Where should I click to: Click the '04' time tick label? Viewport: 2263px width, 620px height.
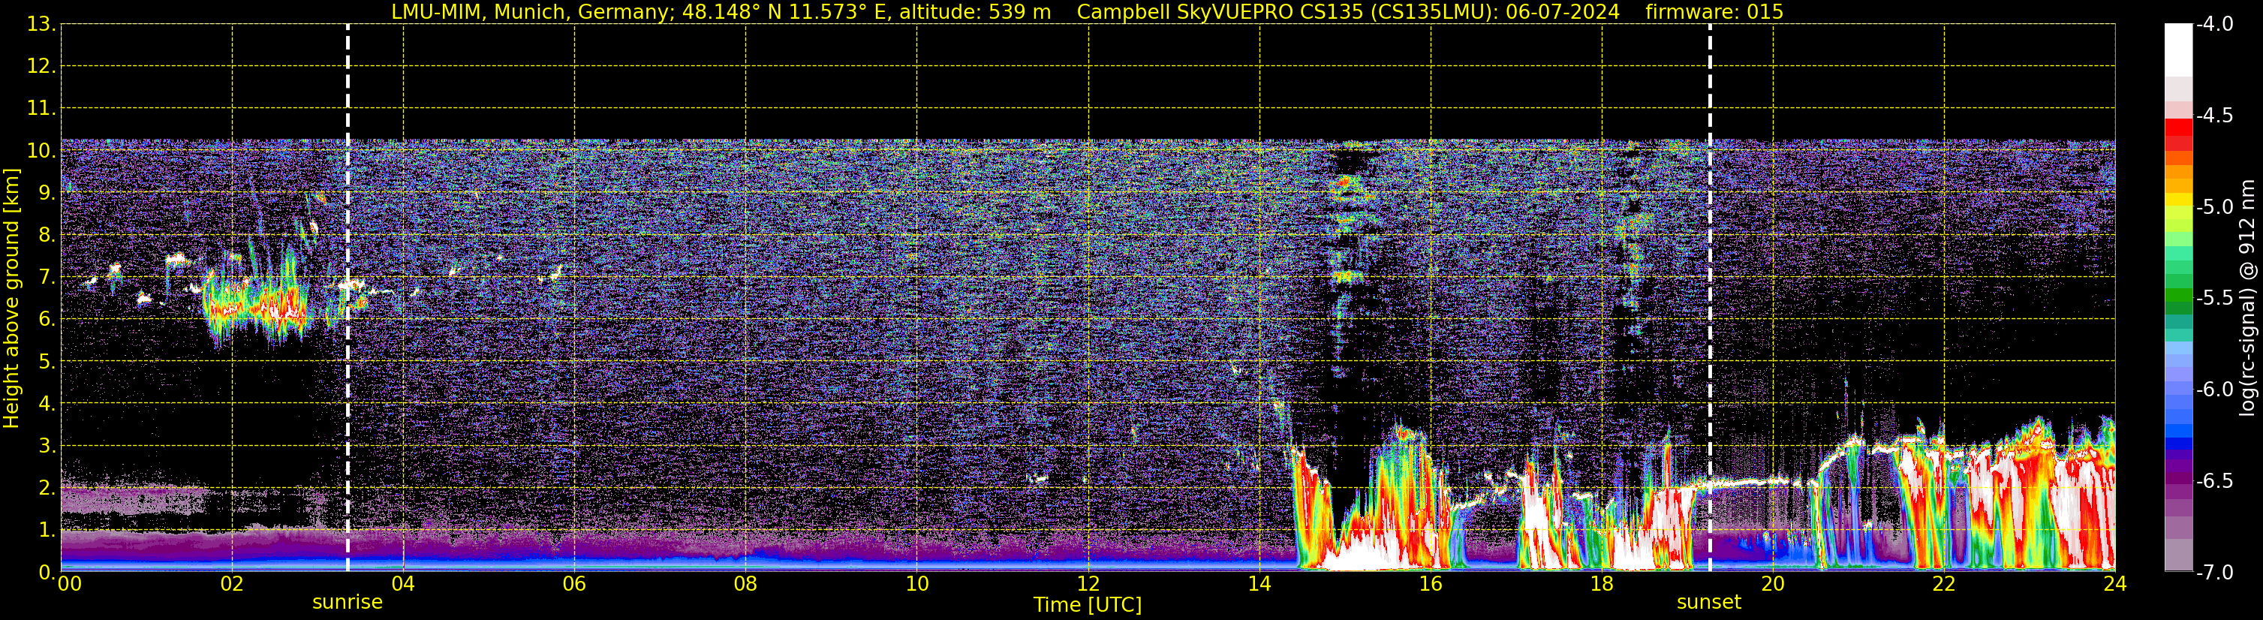click(403, 584)
